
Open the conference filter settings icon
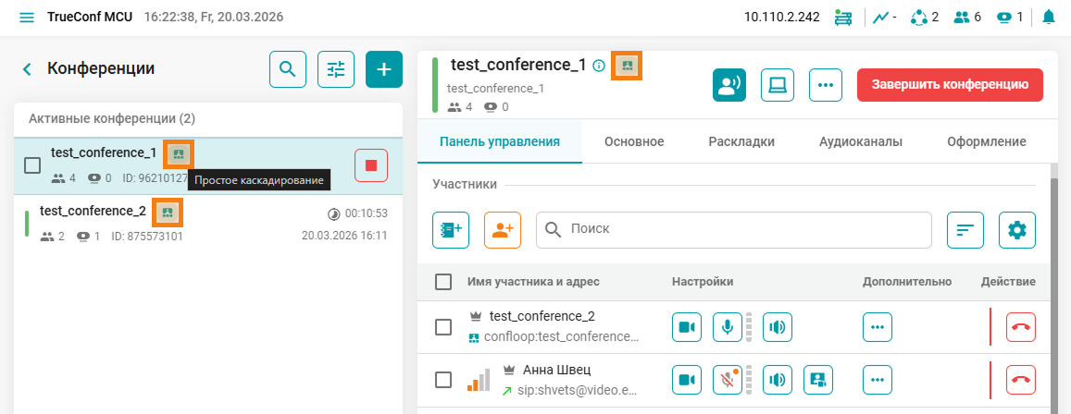tap(336, 69)
